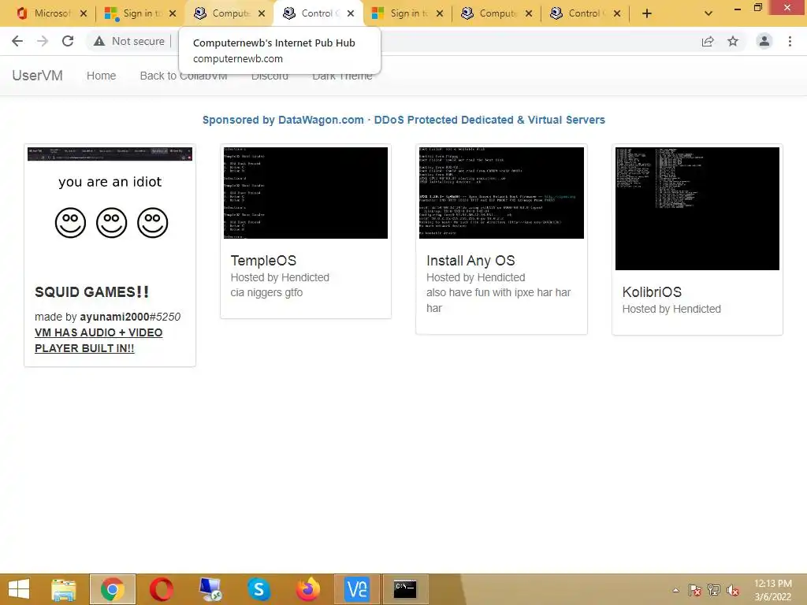Close the second Computernewb tab

[529, 13]
